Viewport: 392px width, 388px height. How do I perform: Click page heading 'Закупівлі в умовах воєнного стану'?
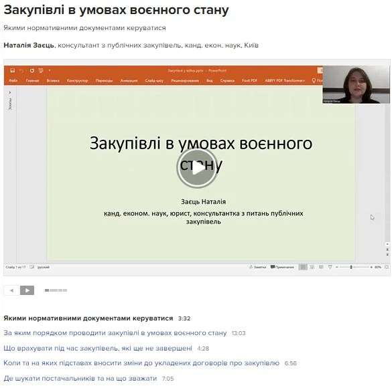pyautogui.click(x=116, y=10)
